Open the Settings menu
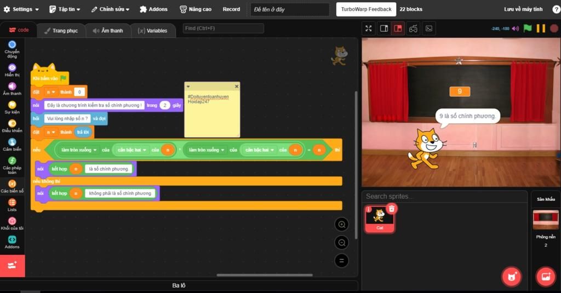Image resolution: width=561 pixels, height=293 pixels. click(21, 9)
